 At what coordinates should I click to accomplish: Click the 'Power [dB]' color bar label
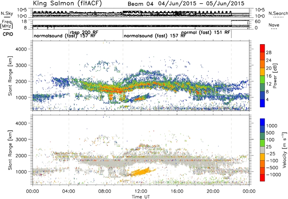click(x=275, y=76)
